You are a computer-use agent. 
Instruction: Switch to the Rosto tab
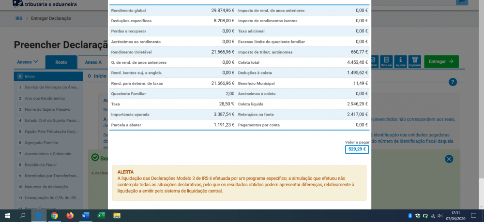[x=61, y=62]
